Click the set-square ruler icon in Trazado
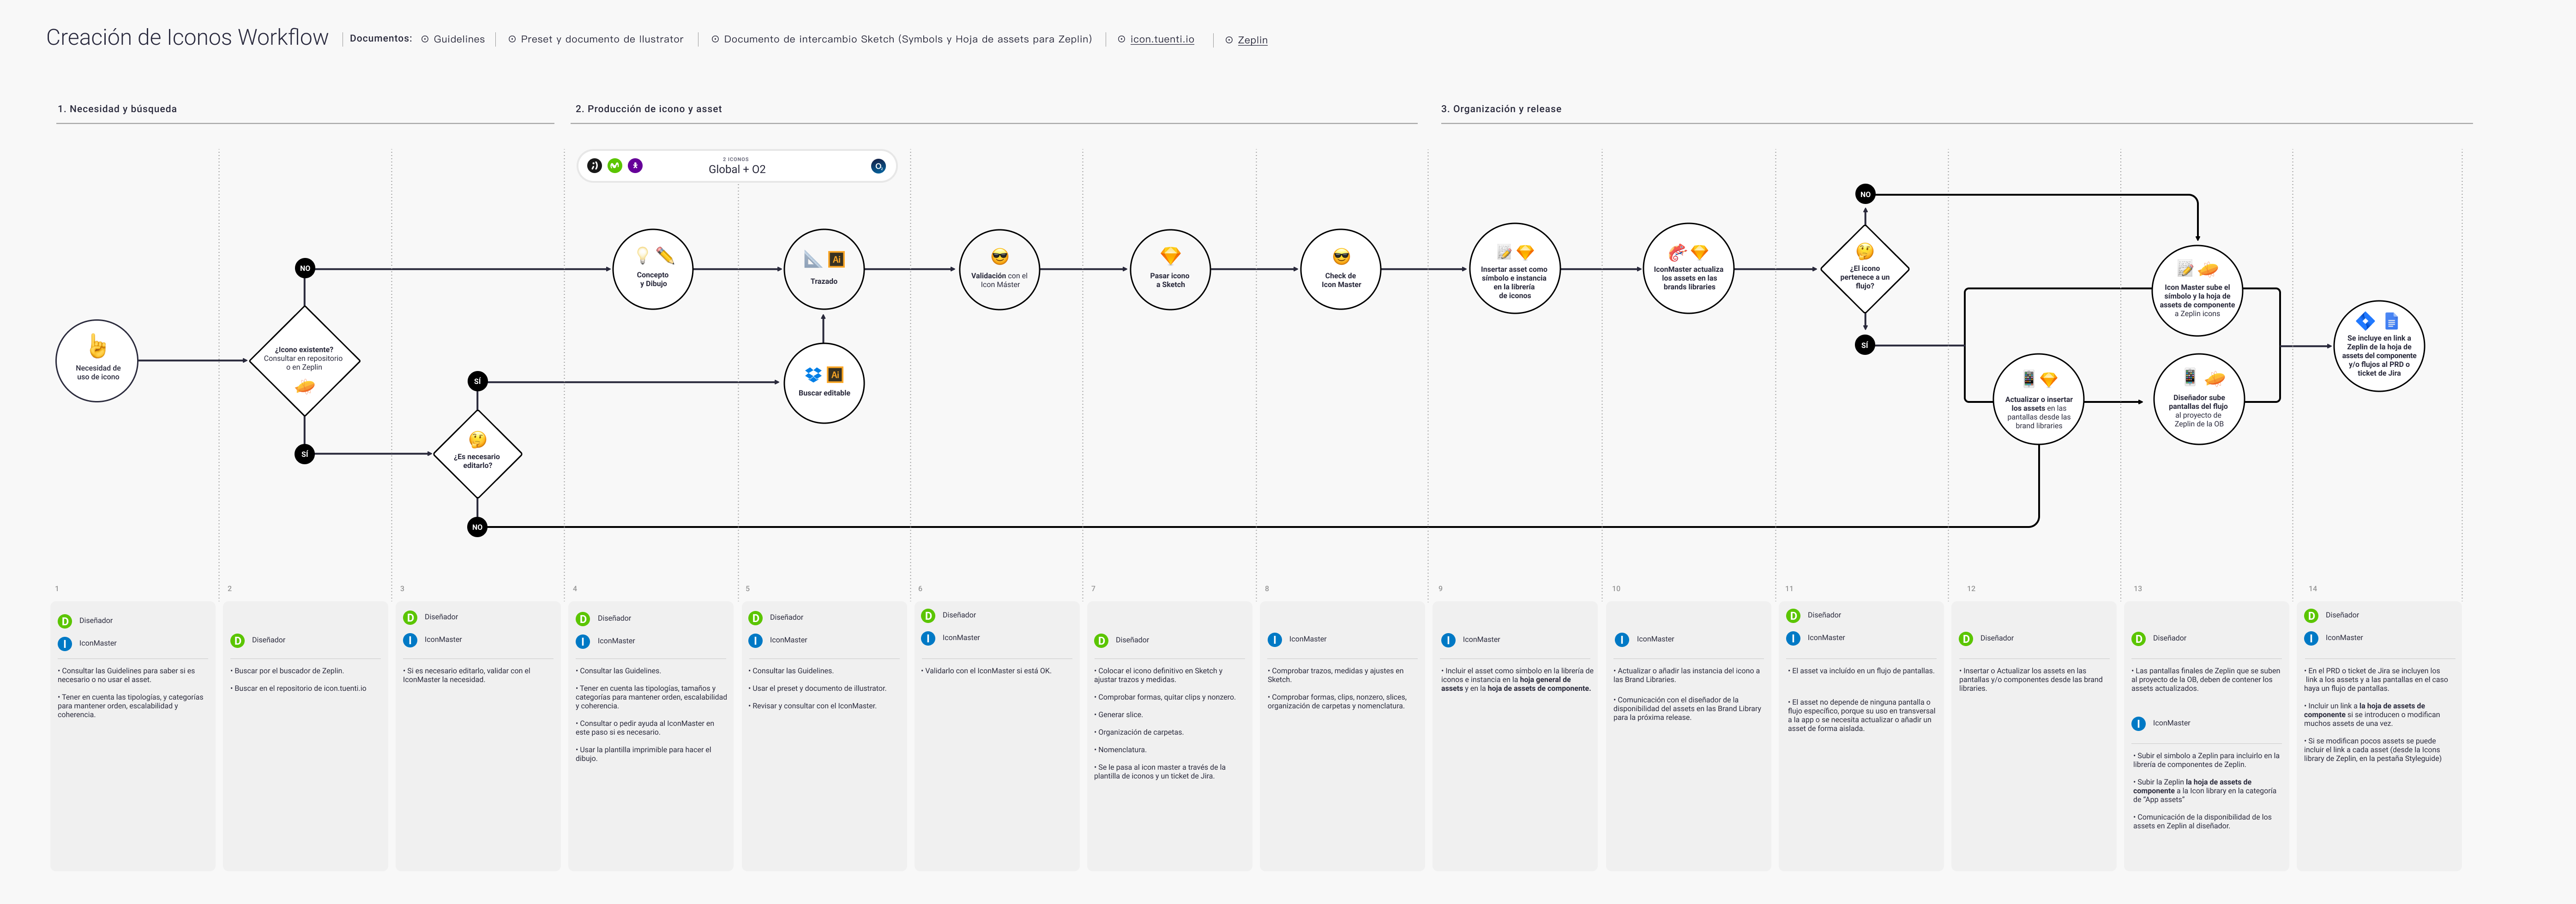This screenshot has height=904, width=2576. coord(813,260)
